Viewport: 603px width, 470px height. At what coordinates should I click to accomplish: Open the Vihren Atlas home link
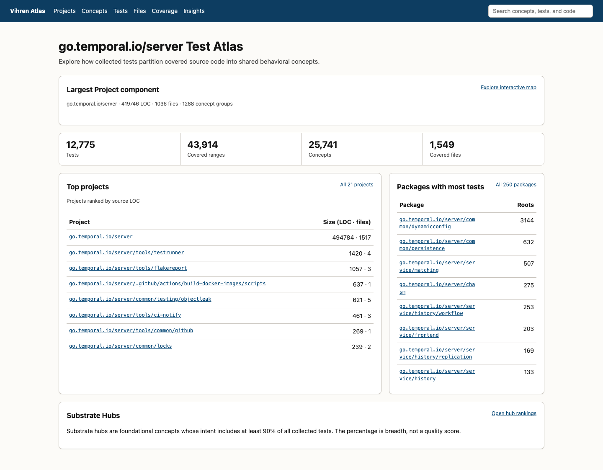point(28,11)
